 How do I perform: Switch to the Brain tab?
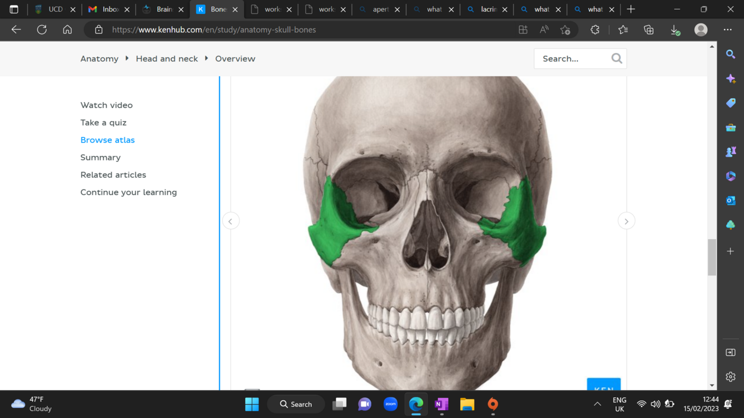pyautogui.click(x=163, y=9)
